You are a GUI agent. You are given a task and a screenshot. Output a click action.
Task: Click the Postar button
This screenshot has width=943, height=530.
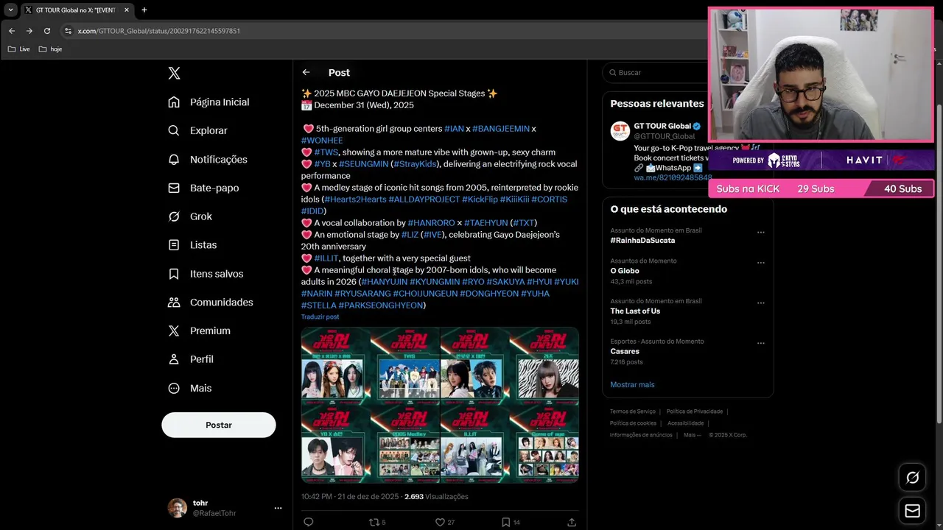tap(219, 425)
